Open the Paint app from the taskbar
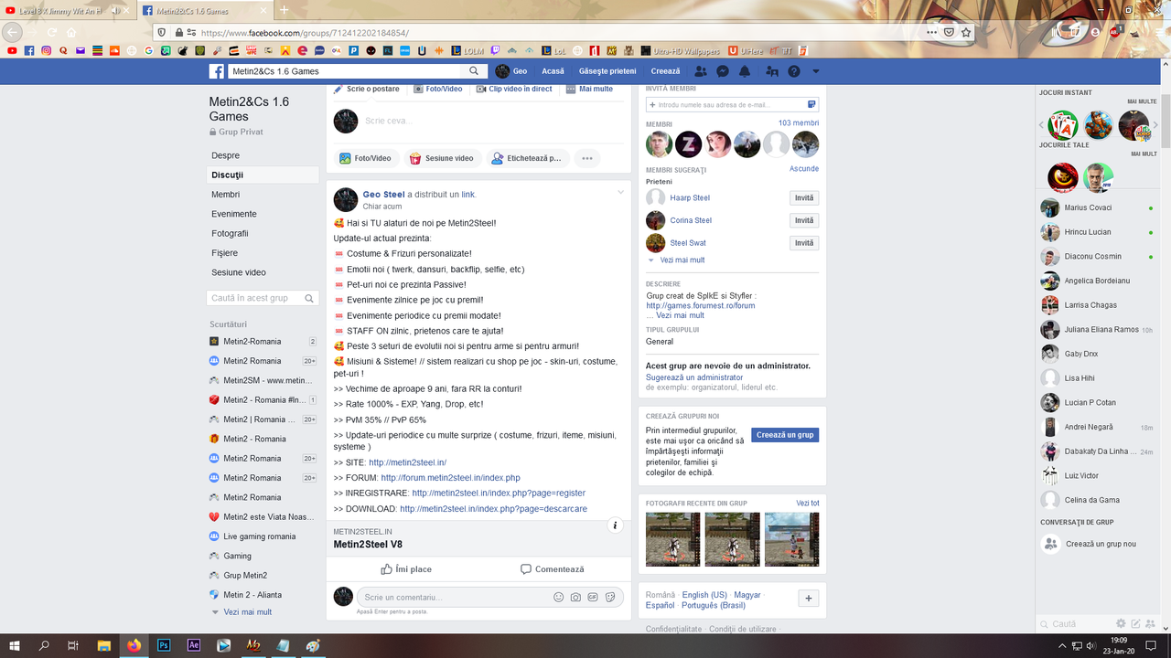The height and width of the screenshot is (658, 1171). tap(313, 645)
